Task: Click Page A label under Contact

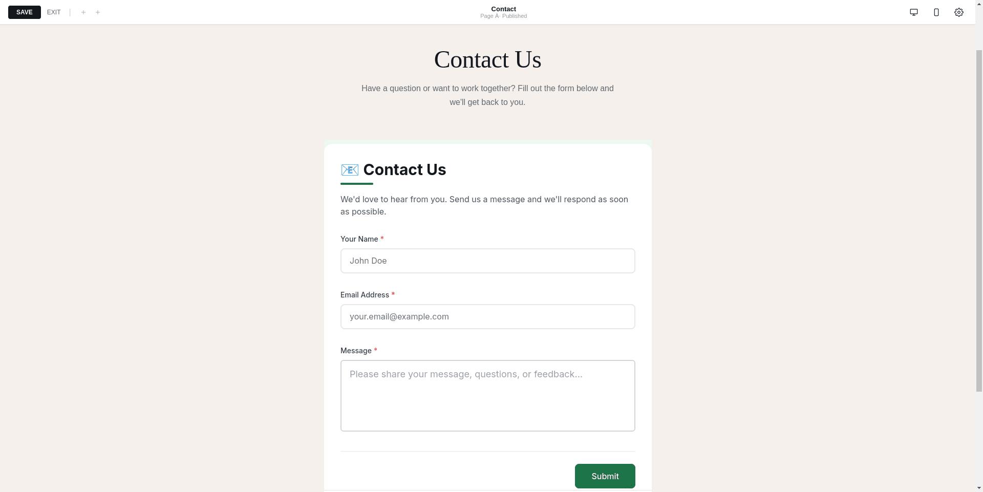Action: pos(489,16)
